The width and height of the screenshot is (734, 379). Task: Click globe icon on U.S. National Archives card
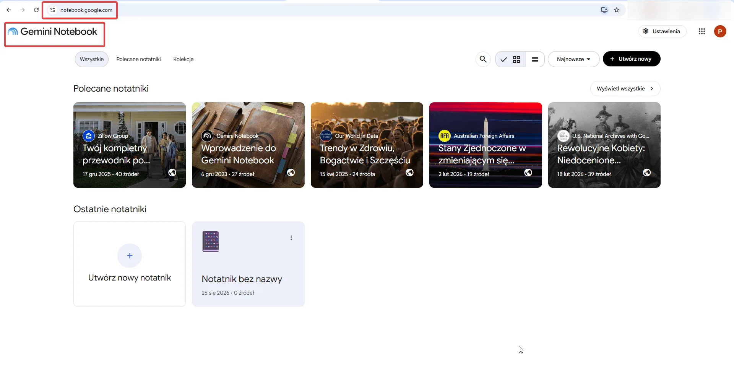[647, 173]
